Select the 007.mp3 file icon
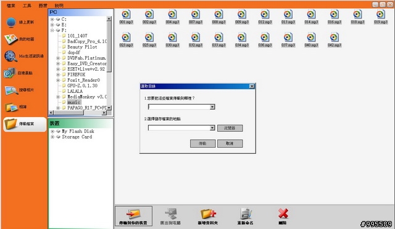395x229 pixels. pos(196,14)
